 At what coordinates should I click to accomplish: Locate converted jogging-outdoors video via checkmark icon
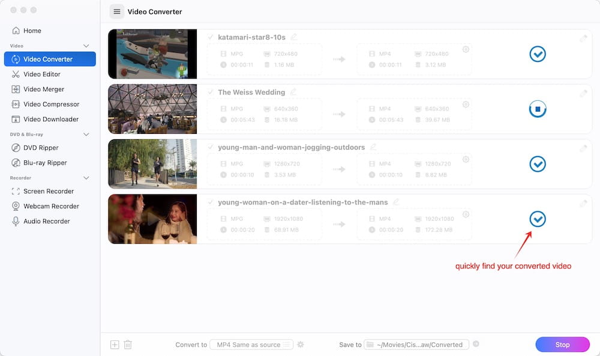click(538, 164)
